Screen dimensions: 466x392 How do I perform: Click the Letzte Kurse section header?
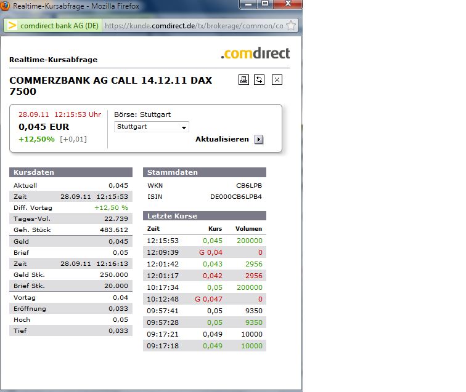205,216
